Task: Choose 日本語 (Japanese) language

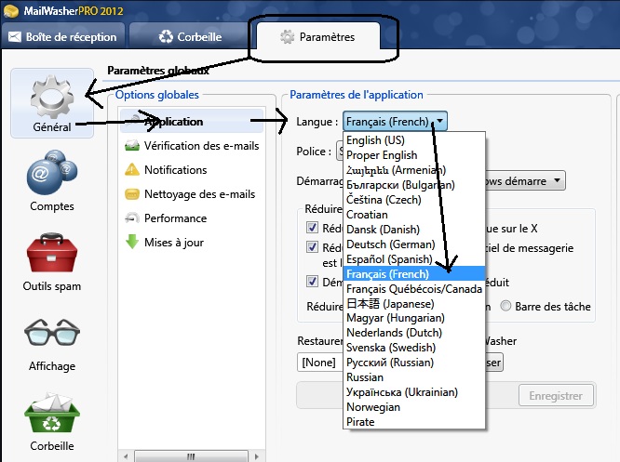Action: [x=414, y=303]
